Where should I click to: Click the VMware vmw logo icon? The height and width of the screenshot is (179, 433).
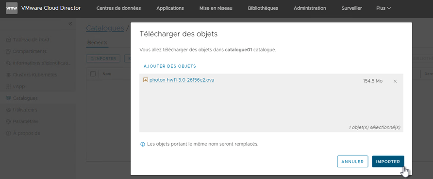12,8
